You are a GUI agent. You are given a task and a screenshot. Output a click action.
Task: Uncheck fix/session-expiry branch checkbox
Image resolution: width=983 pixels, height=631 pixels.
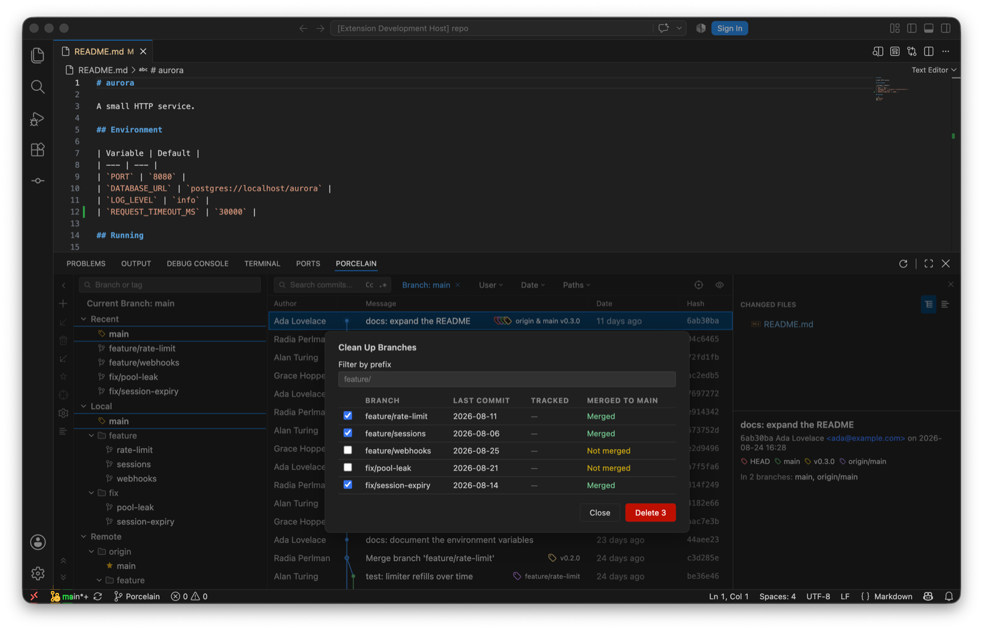[348, 485]
